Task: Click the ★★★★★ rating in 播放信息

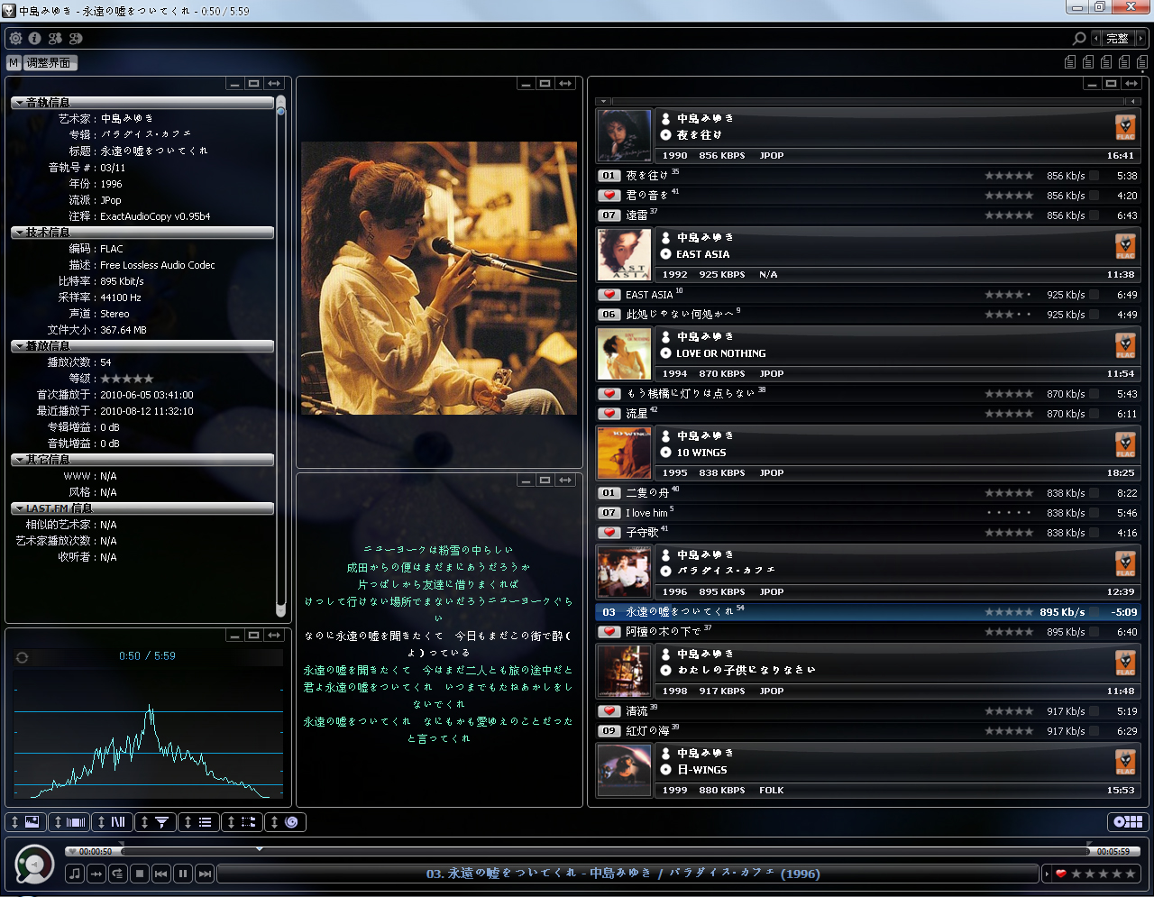Action: tap(127, 379)
